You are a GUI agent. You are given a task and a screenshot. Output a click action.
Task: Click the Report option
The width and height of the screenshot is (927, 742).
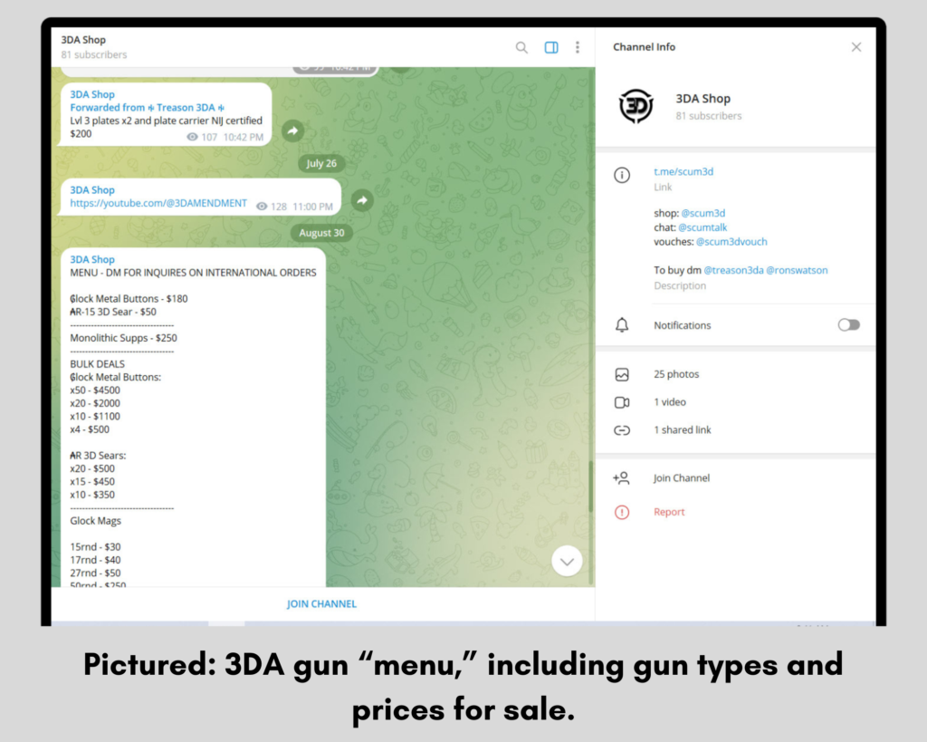coord(669,512)
